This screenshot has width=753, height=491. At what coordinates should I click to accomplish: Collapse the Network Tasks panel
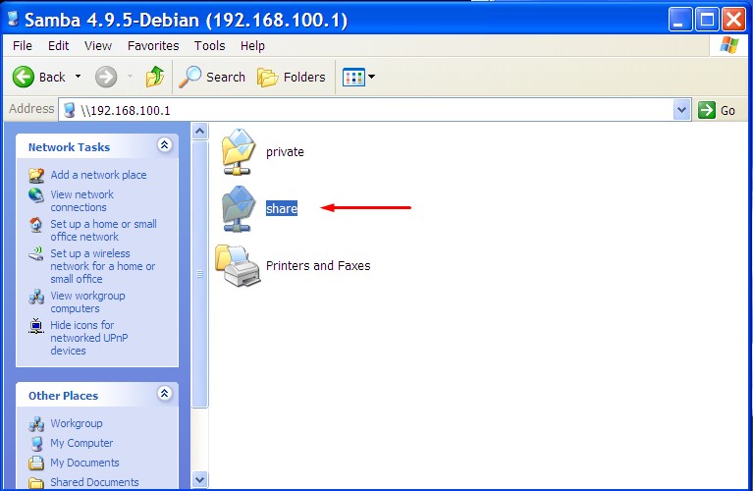coord(164,146)
